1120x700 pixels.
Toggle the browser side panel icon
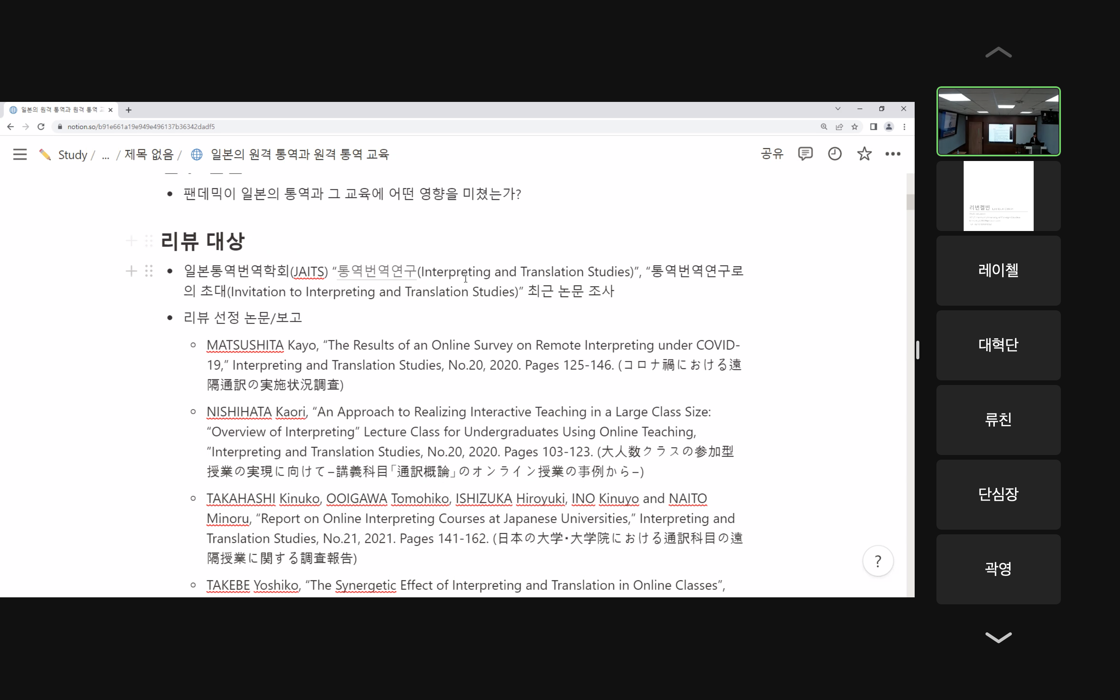coord(873,126)
